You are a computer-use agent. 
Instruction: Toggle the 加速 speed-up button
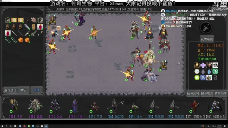36,90
